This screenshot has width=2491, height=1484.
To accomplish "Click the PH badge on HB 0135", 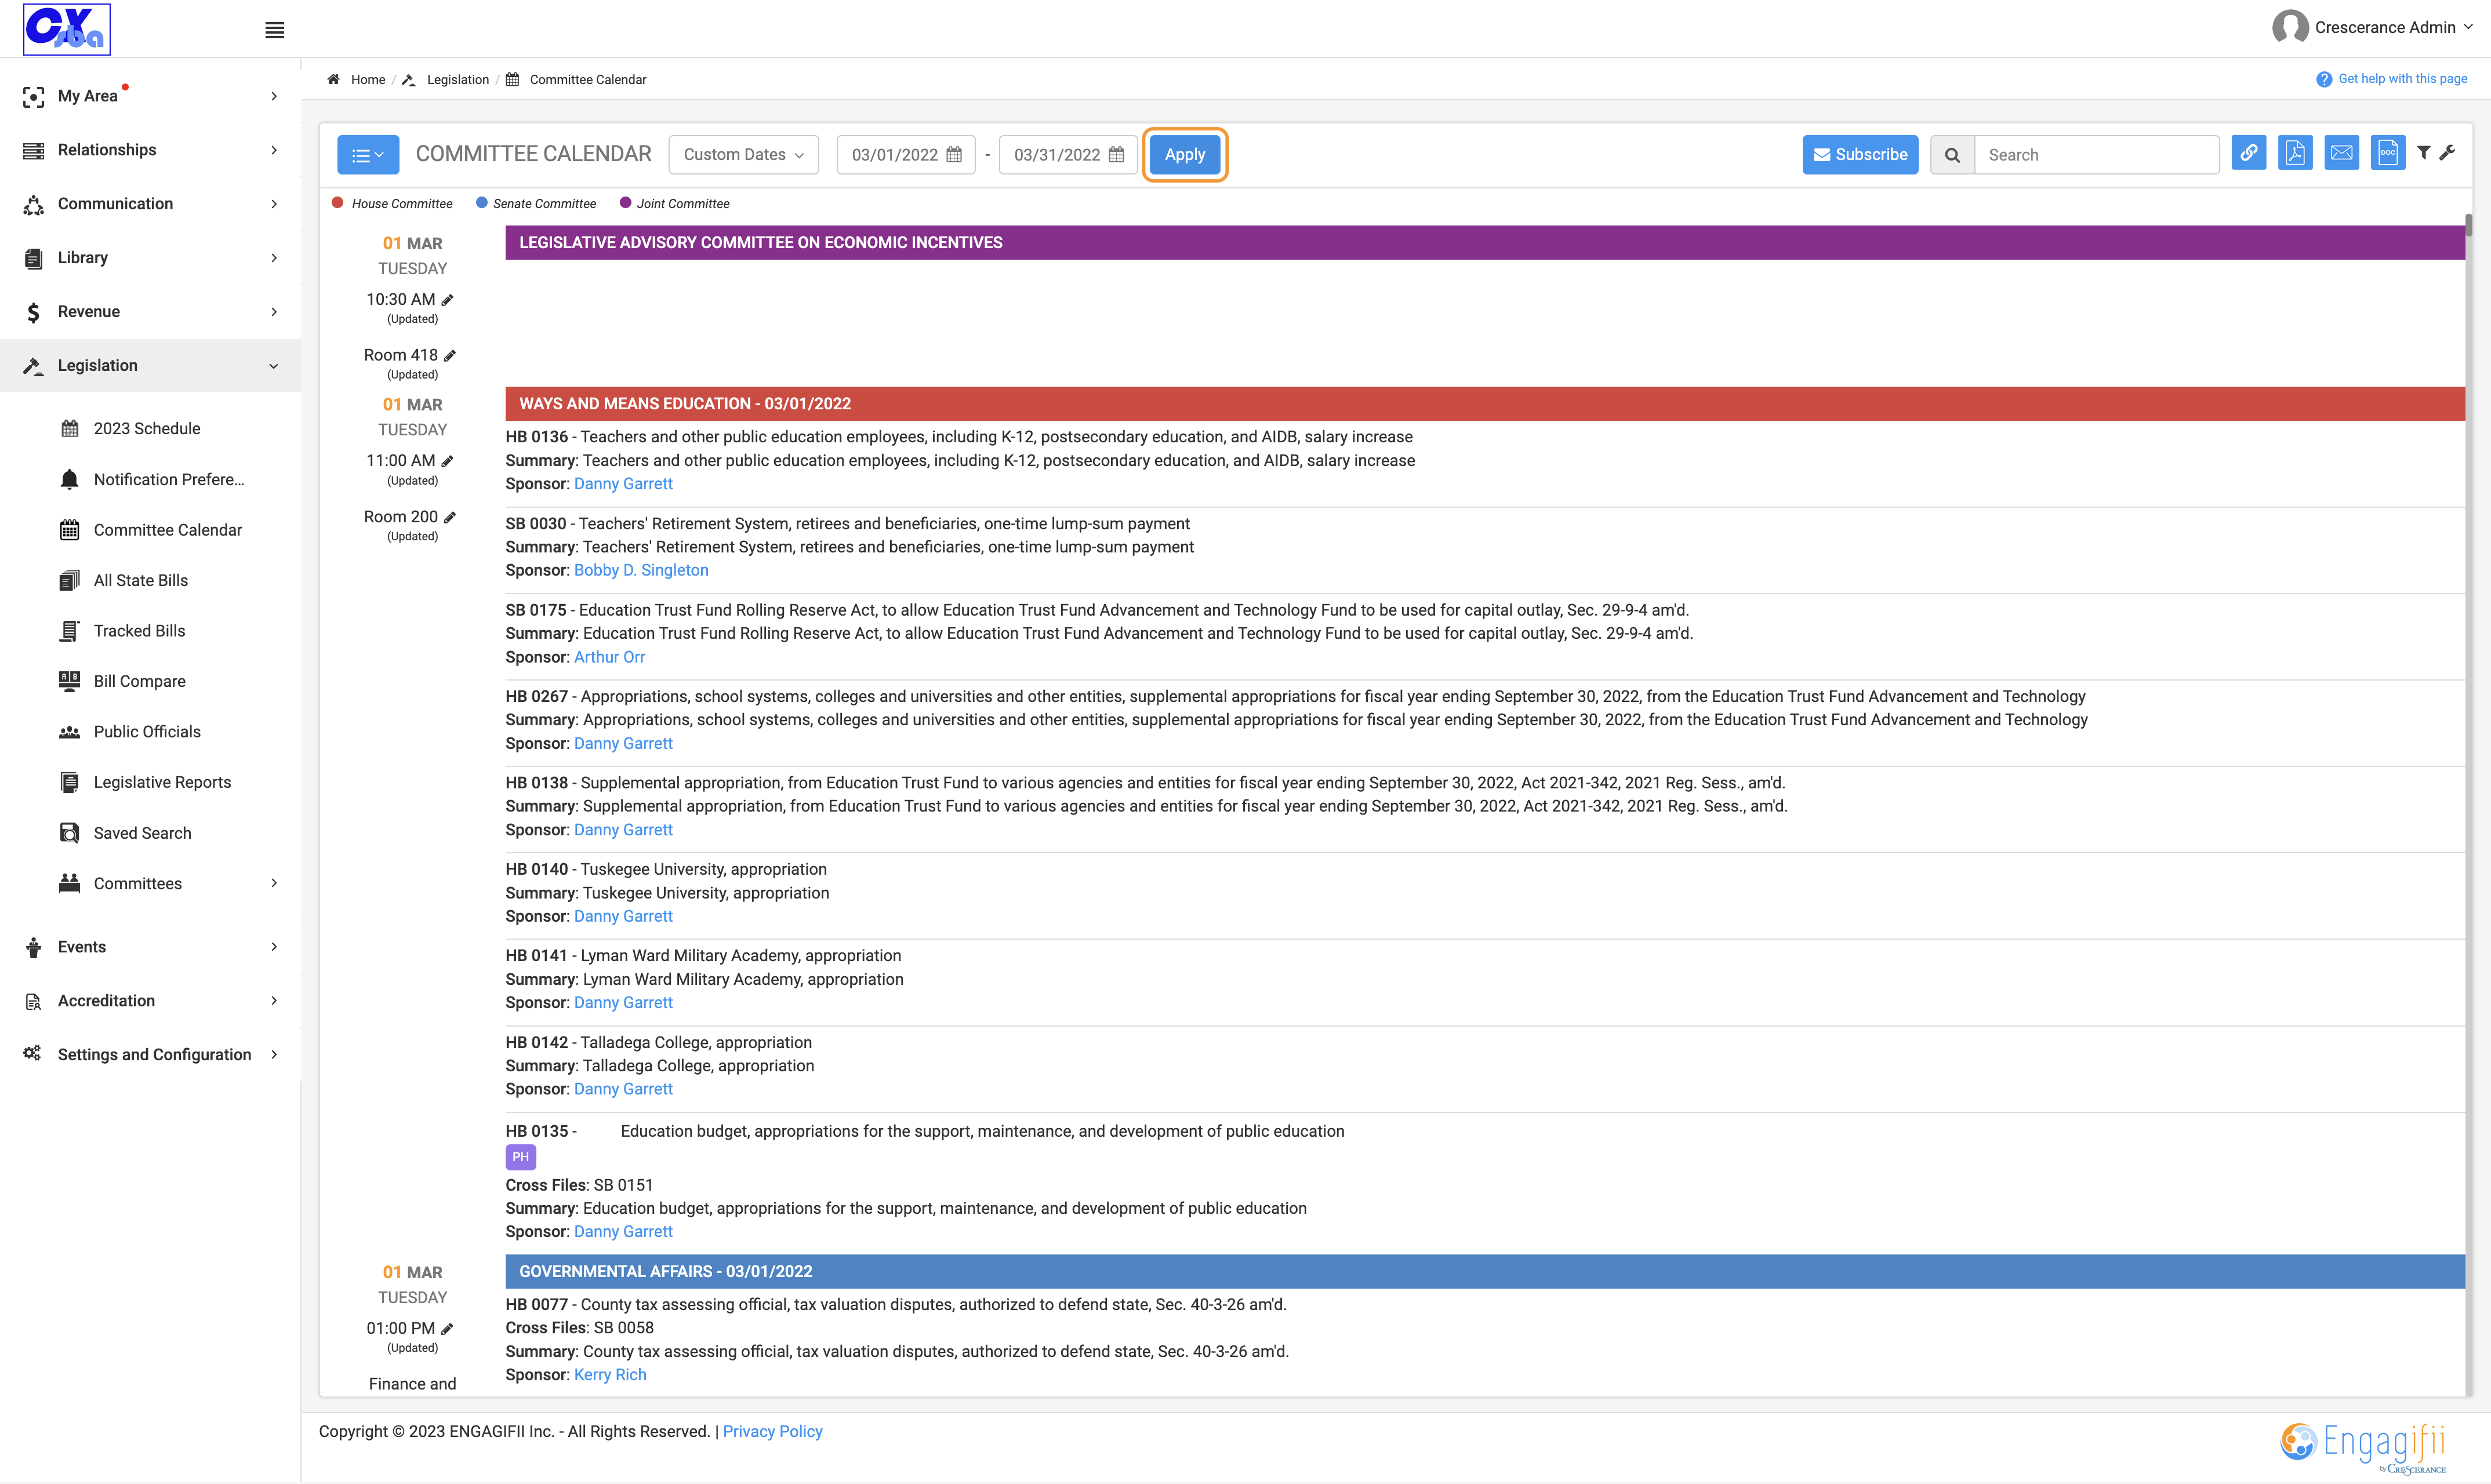I will (521, 1157).
